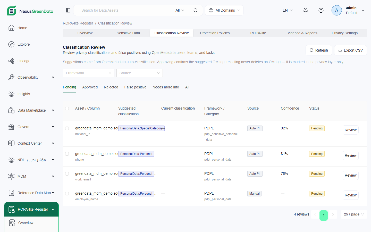Switch to the Sensitive Data tab
The height and width of the screenshot is (232, 371).
(128, 33)
